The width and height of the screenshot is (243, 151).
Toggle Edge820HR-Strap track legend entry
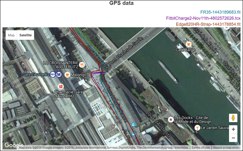[208, 24]
